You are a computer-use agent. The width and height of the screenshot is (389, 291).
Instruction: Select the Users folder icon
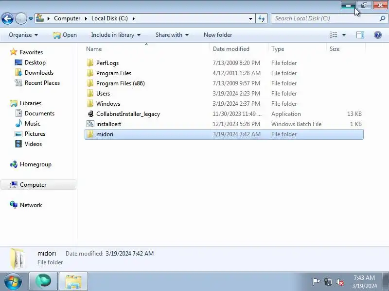pyautogui.click(x=90, y=93)
